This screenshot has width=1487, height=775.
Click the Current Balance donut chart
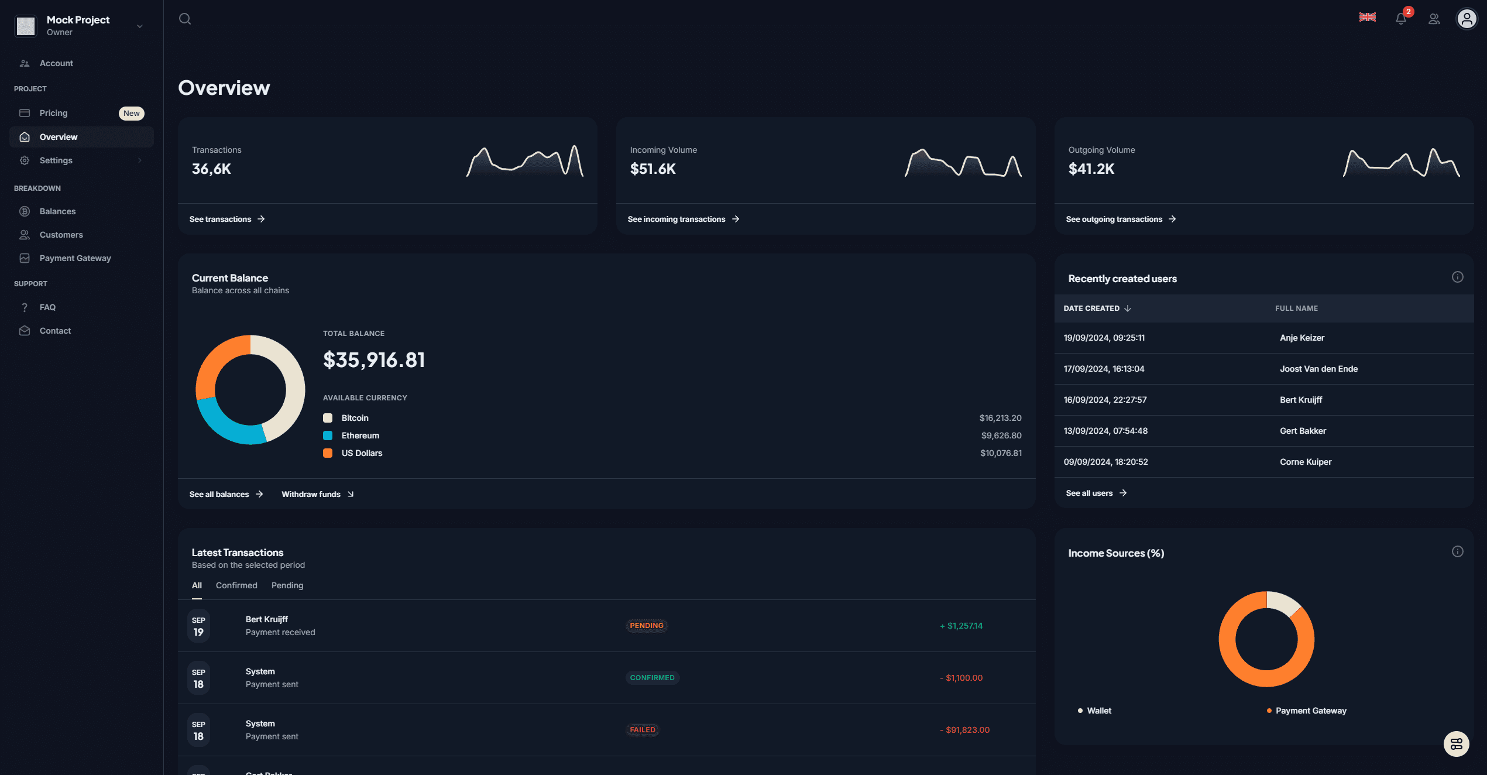click(250, 389)
